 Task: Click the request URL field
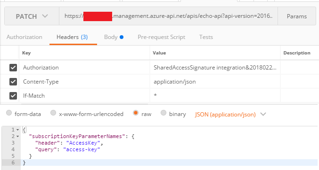(168, 16)
